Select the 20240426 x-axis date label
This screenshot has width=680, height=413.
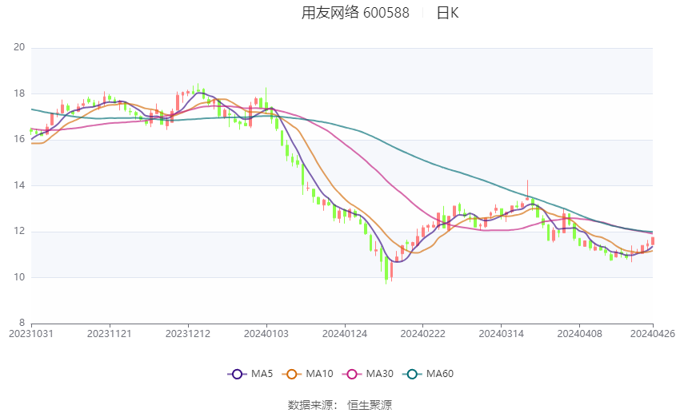pos(653,334)
